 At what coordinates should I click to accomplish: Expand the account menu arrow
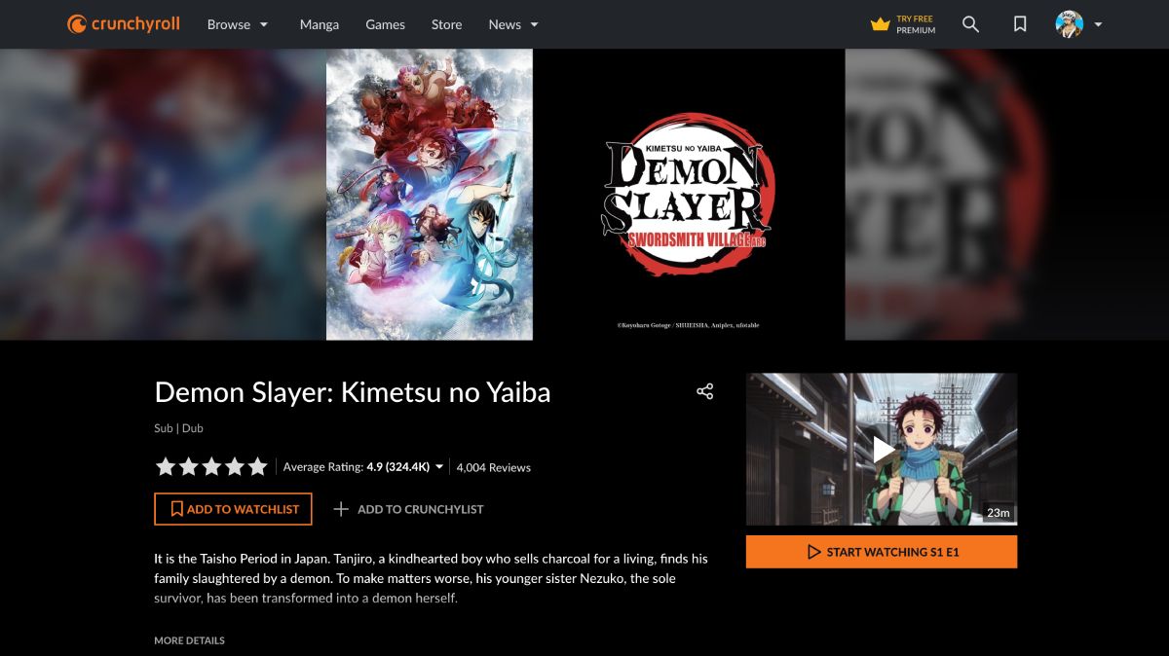pos(1098,24)
